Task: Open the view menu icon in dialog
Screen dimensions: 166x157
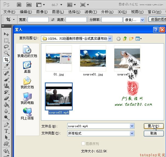Action: click(x=138, y=39)
